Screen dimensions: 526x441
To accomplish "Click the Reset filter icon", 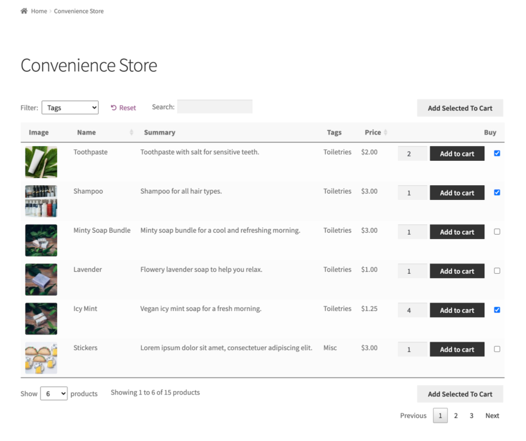I will [114, 107].
